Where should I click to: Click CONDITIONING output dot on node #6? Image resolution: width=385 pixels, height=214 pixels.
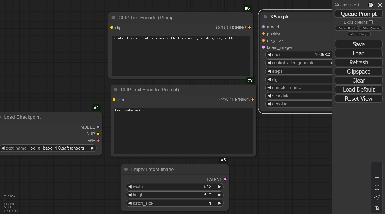click(x=250, y=27)
